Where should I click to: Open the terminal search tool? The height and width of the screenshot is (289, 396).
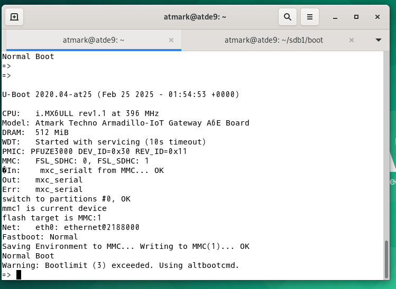pos(288,17)
